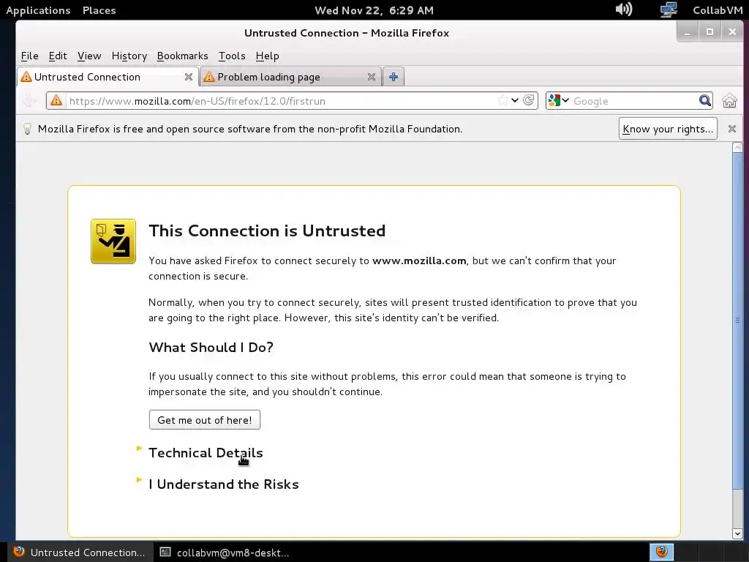Dismiss the Mozilla rights notification bar
The image size is (749, 562).
731,129
